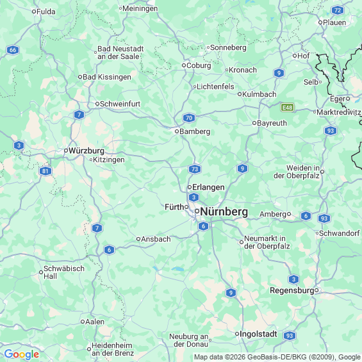362x362 pixels.
Task: Click the A81 highway shield icon
Action: coord(45,171)
